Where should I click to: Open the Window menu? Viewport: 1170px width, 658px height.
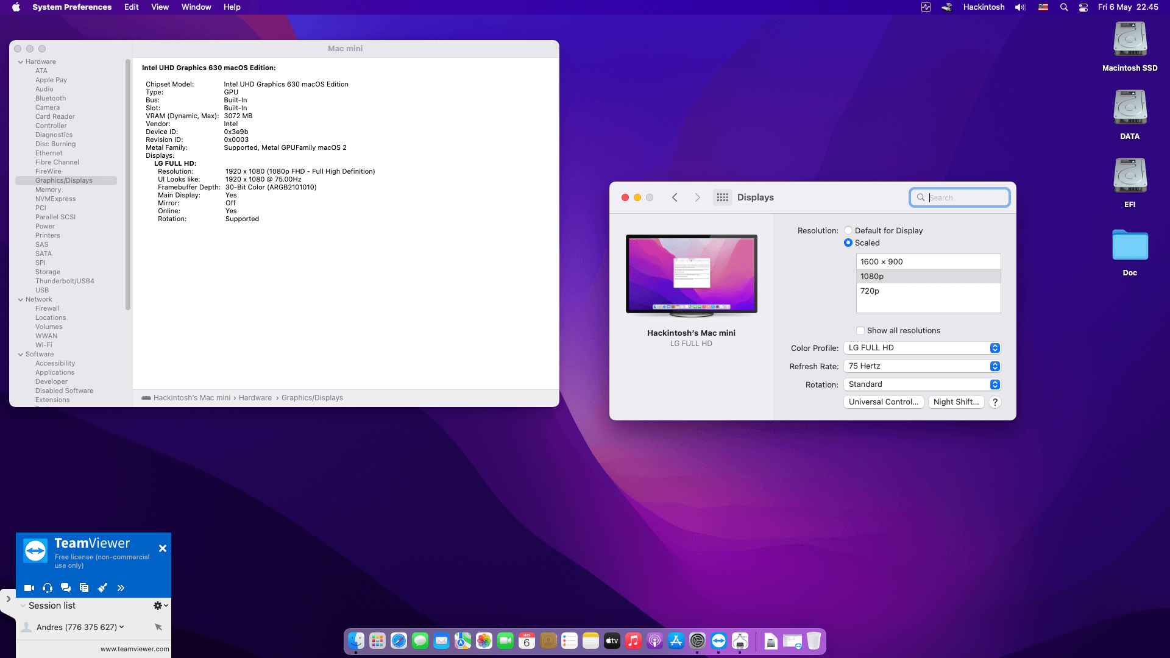tap(196, 7)
